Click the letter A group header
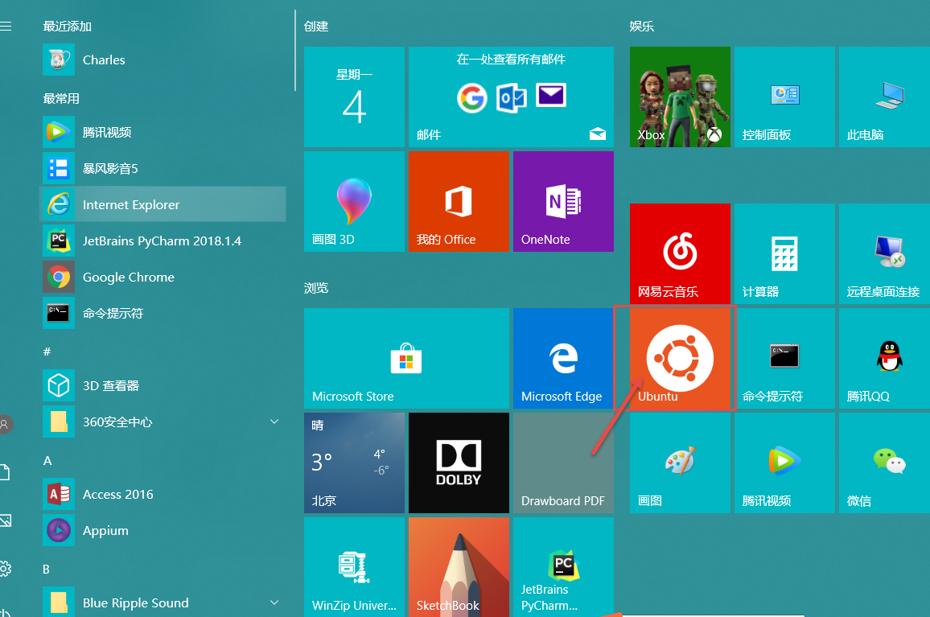Image resolution: width=930 pixels, height=617 pixels. click(47, 460)
